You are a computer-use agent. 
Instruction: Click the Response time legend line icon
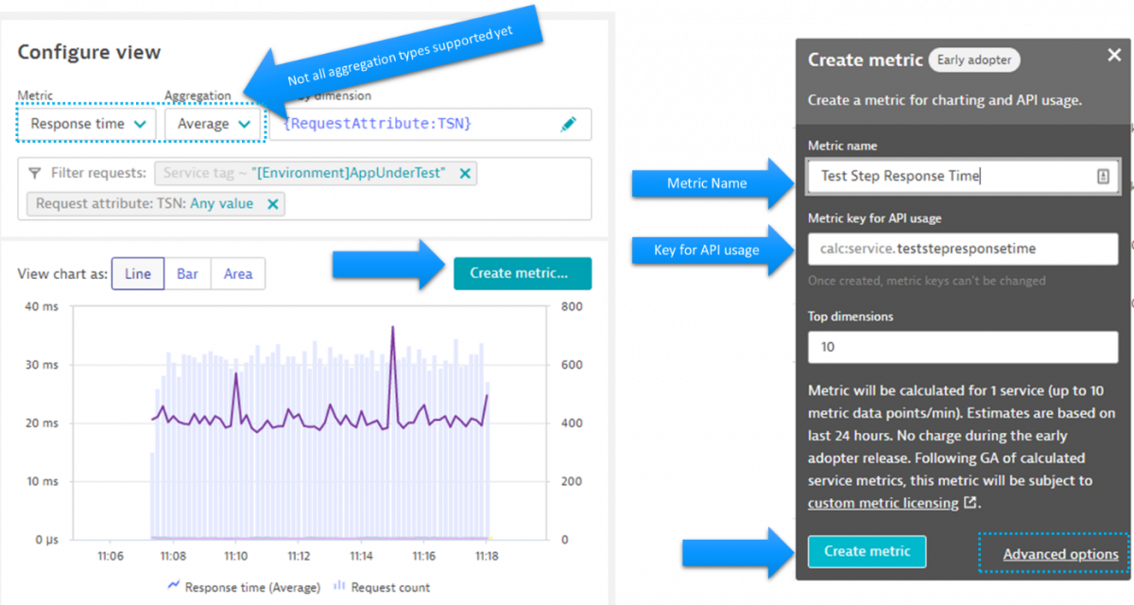[174, 587]
